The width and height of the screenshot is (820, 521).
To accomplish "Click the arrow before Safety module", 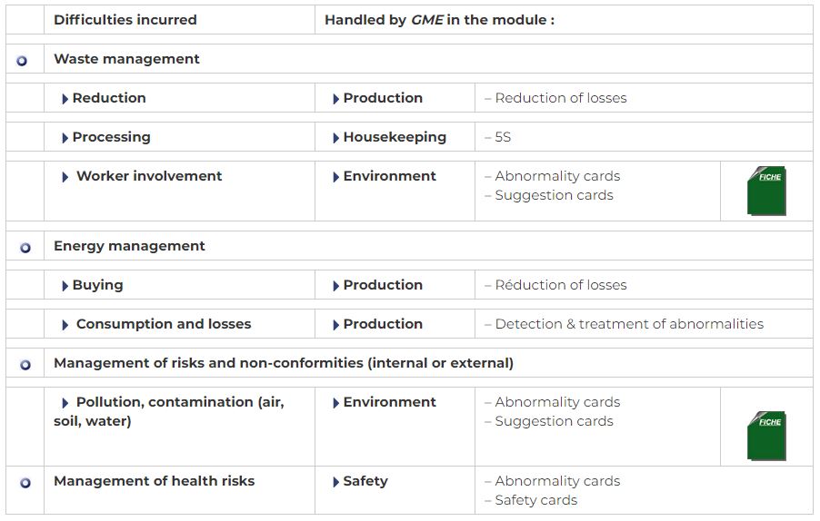I will 335,482.
